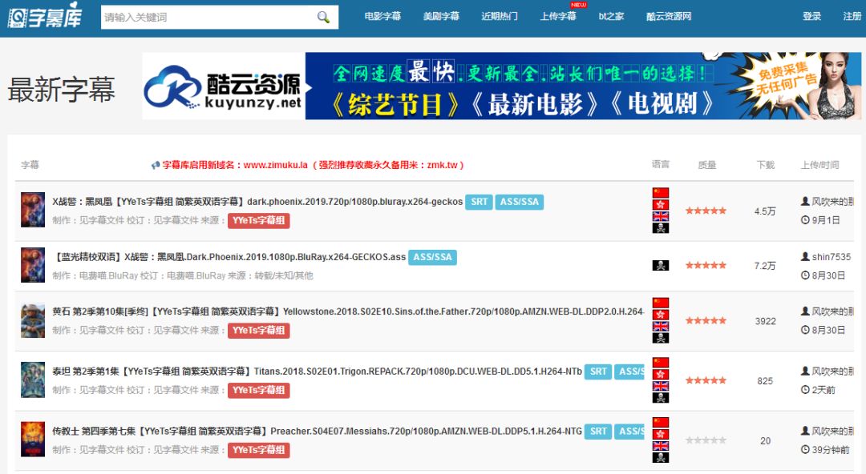Click the skull flag in the 蓝光精校双语 row
This screenshot has height=474, width=866.
[660, 265]
